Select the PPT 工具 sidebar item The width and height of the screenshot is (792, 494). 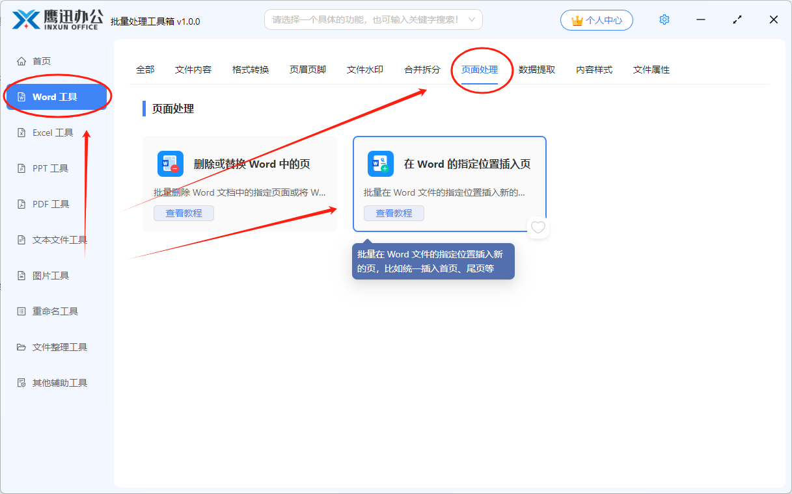click(50, 168)
